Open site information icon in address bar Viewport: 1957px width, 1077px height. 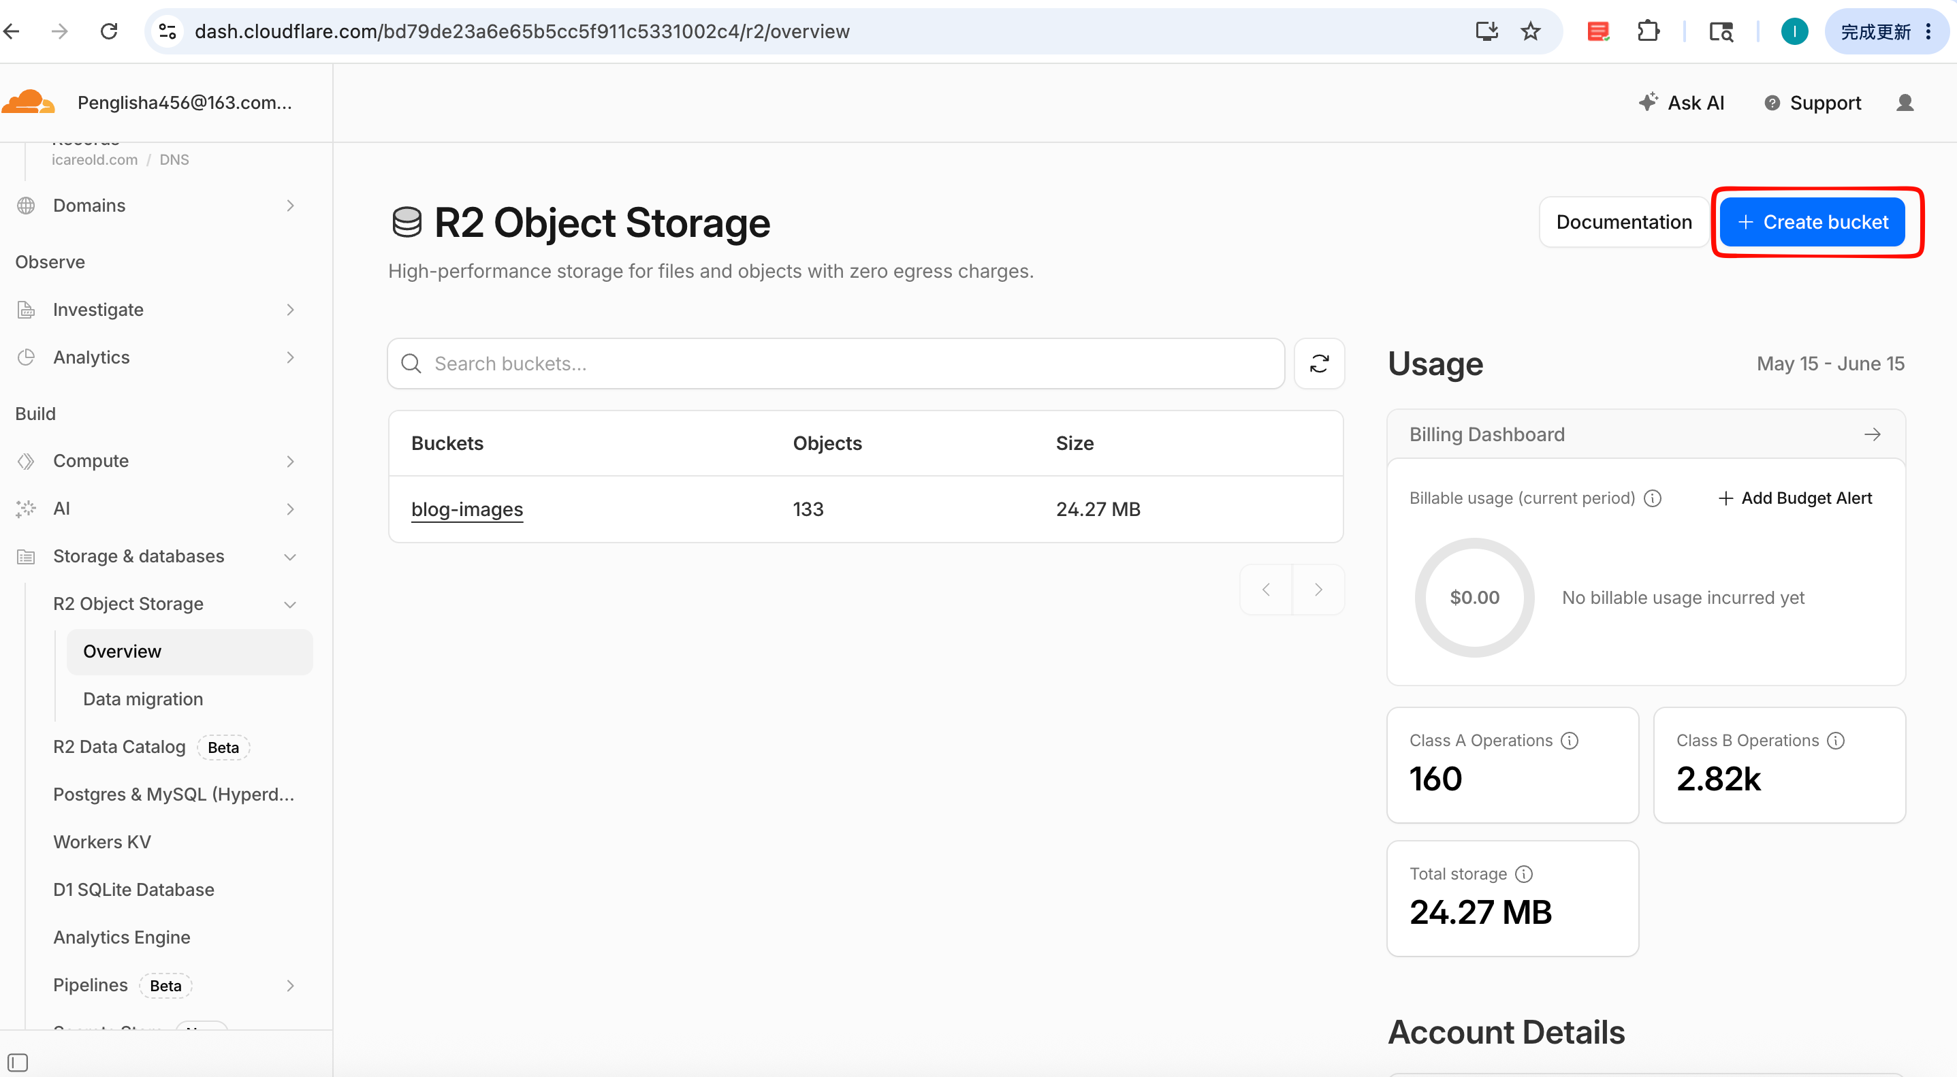[167, 31]
